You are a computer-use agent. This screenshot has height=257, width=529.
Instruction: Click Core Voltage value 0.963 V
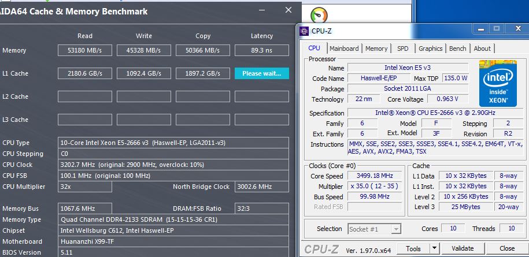pyautogui.click(x=447, y=99)
